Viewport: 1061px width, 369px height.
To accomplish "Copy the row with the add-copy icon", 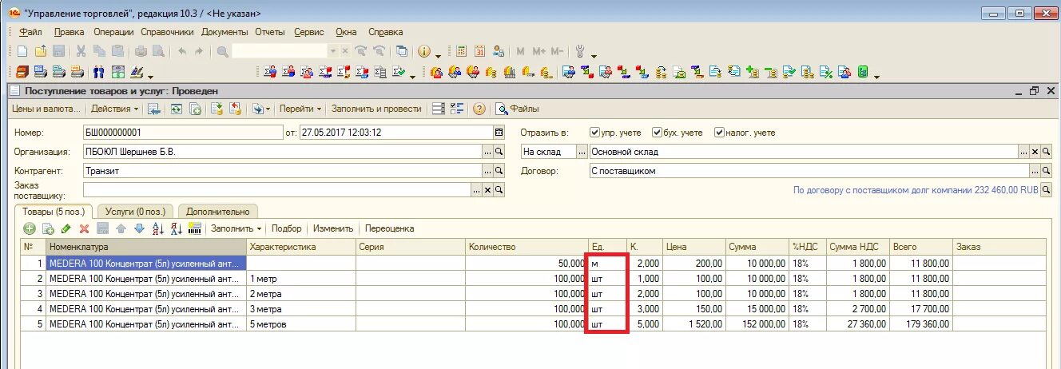I will point(48,228).
